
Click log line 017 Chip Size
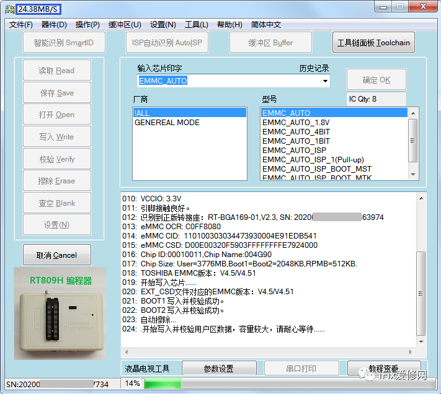239,263
